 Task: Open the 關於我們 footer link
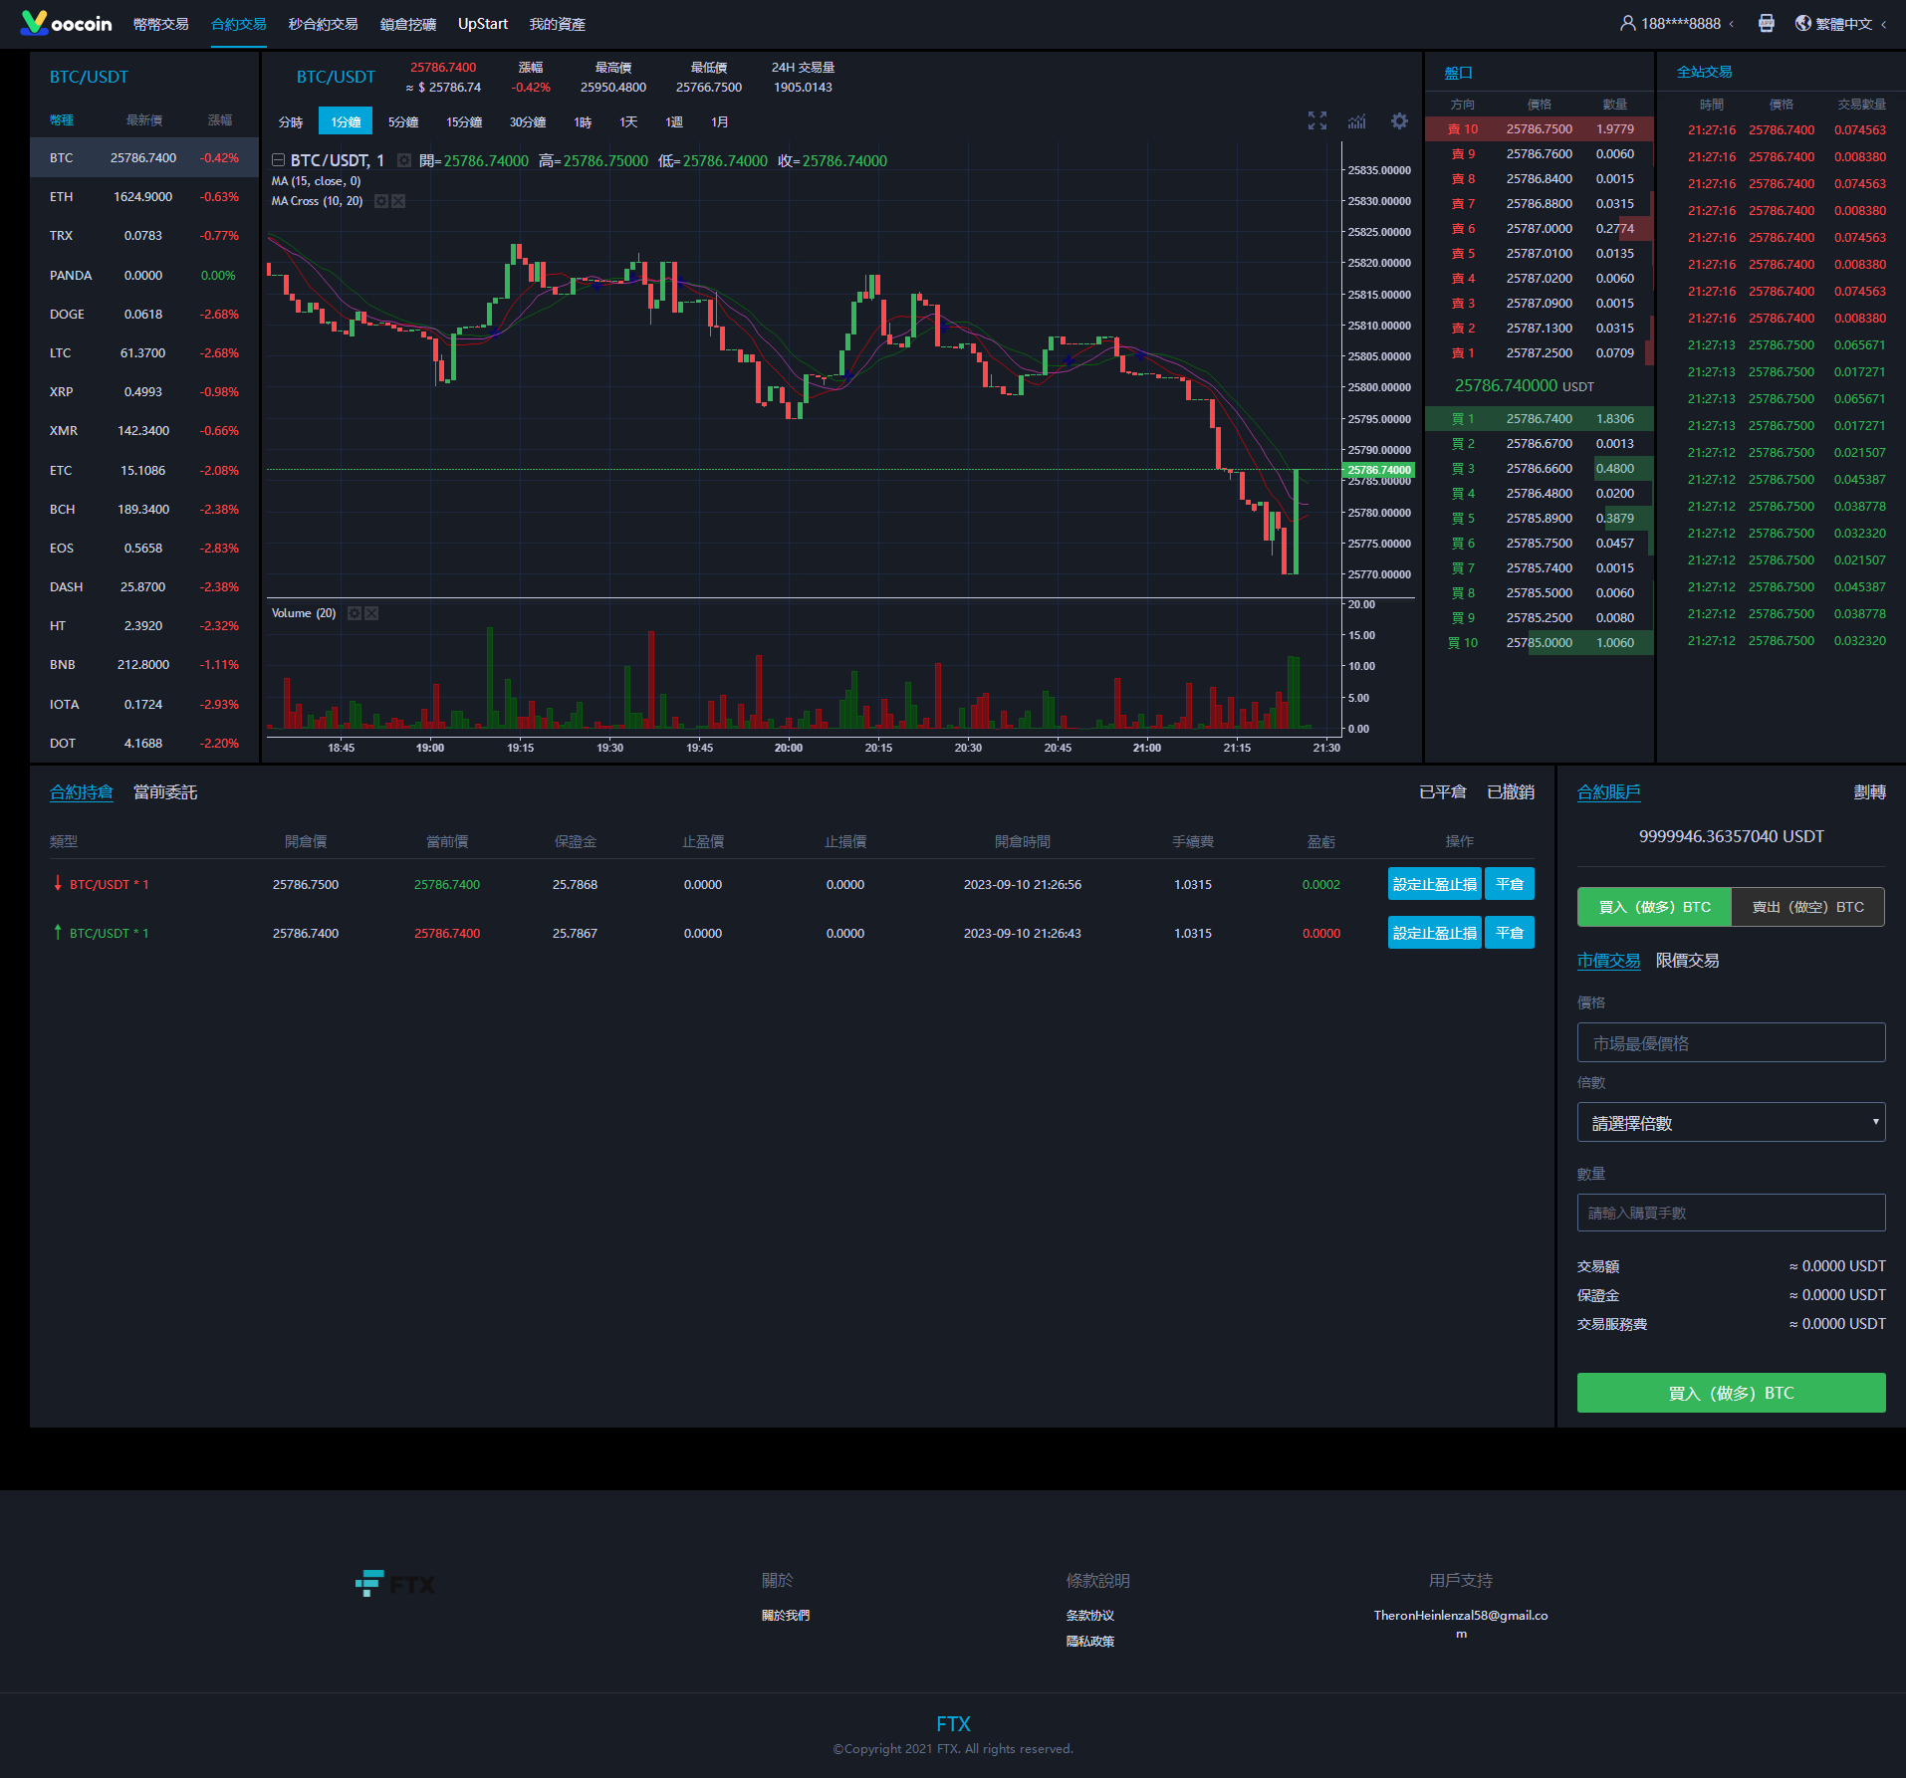coord(786,1615)
